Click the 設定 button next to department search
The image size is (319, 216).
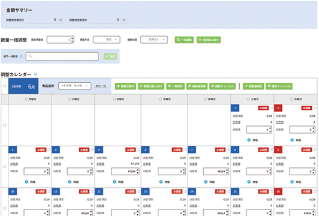click(x=110, y=56)
